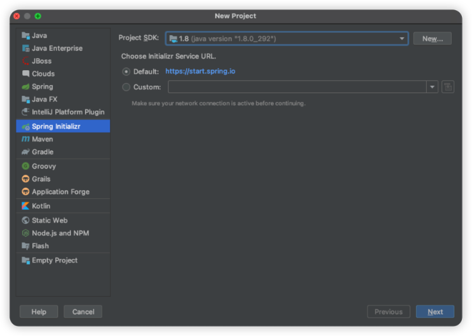The height and width of the screenshot is (336, 472).
Task: Click the 1.8 java version SDK text
Action: click(227, 38)
